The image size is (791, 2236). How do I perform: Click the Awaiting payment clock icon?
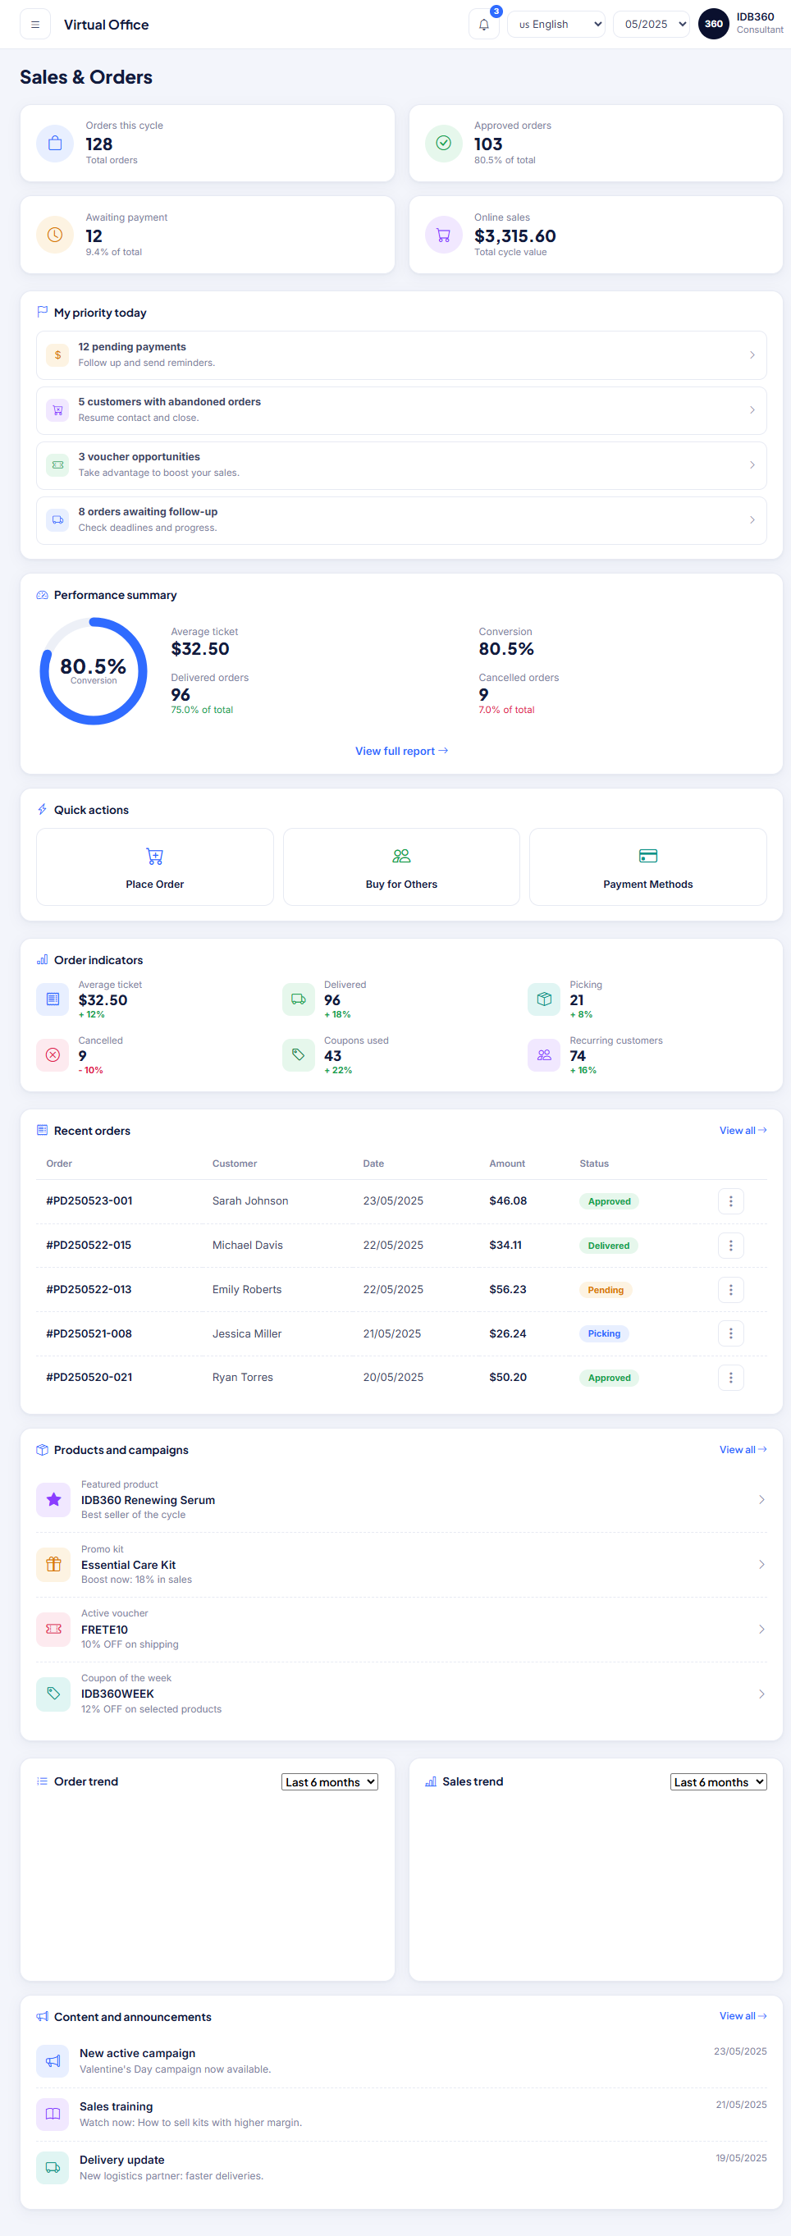(55, 235)
